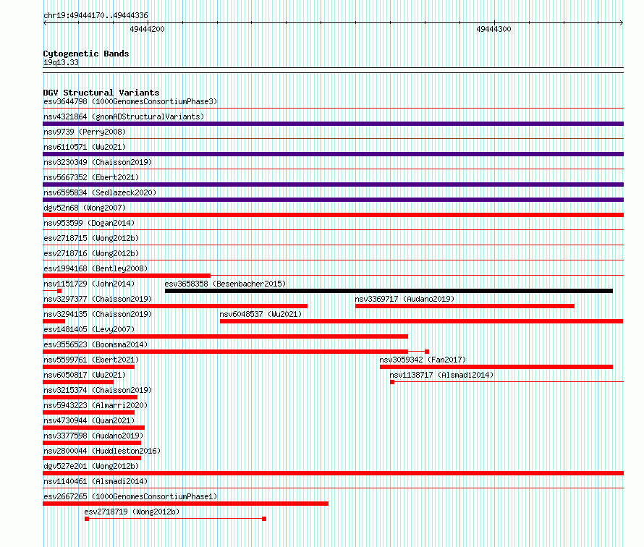Click the red bar under nsv3297377
This screenshot has width=644, height=547.
[x=175, y=306]
